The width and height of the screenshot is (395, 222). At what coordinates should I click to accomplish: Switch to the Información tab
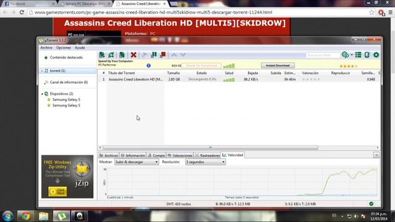click(133, 155)
